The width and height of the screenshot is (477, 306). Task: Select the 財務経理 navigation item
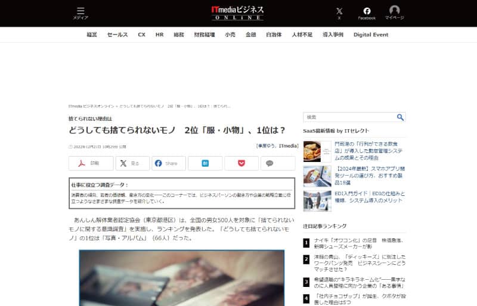pyautogui.click(x=204, y=35)
